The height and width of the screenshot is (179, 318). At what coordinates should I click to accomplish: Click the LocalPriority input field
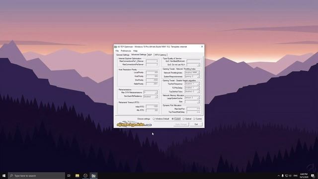(x=152, y=73)
